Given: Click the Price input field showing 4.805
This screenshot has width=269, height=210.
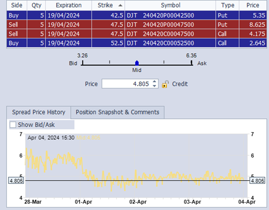Looking at the screenshot, I should click(x=126, y=84).
